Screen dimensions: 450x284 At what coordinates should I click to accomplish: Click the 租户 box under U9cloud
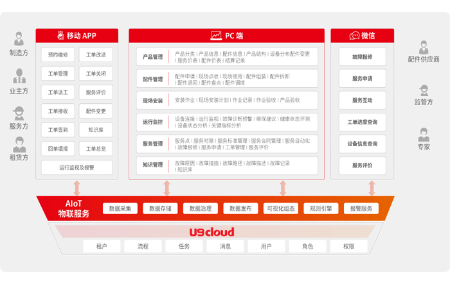(101, 246)
